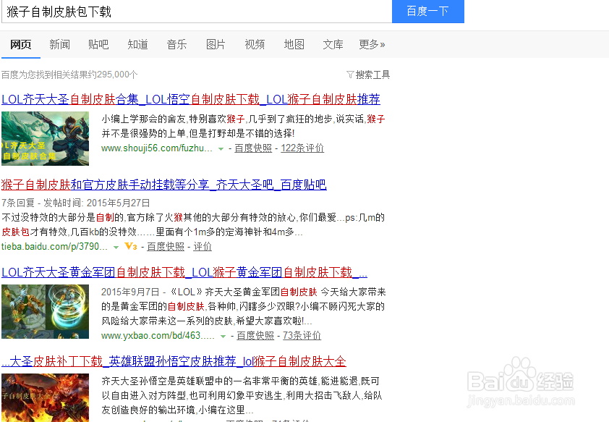Click the V3 credibility badge icon
The height and width of the screenshot is (422, 609).
(130, 246)
